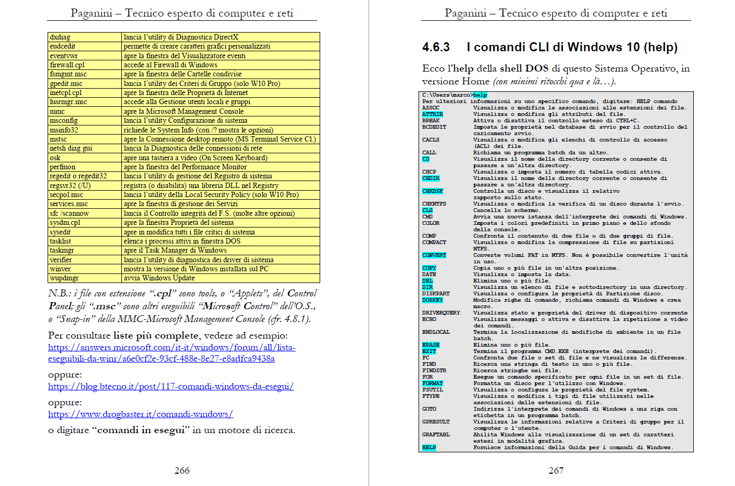Click the highlighted 'CHDIR' command
Image resolution: width=735 pixels, height=486 pixels.
coord(431,178)
